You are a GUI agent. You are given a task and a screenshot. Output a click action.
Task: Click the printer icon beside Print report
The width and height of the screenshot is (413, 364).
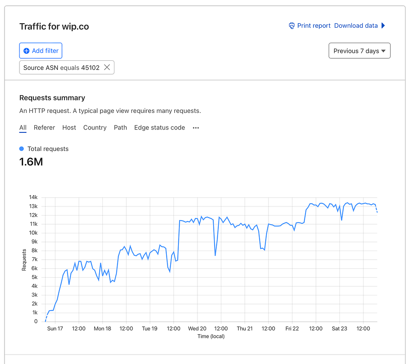tap(292, 26)
